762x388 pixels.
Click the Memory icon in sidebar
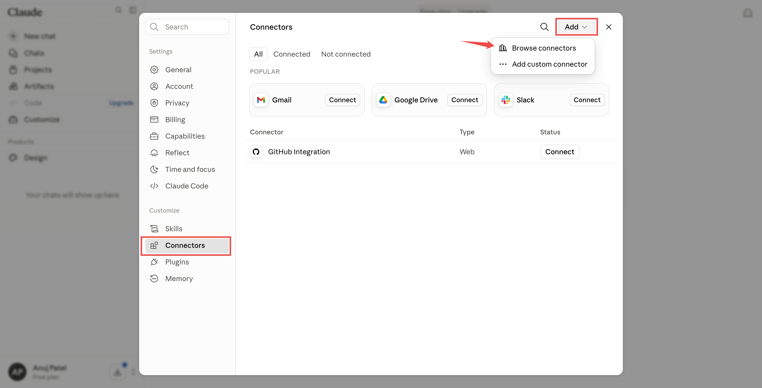(x=154, y=279)
